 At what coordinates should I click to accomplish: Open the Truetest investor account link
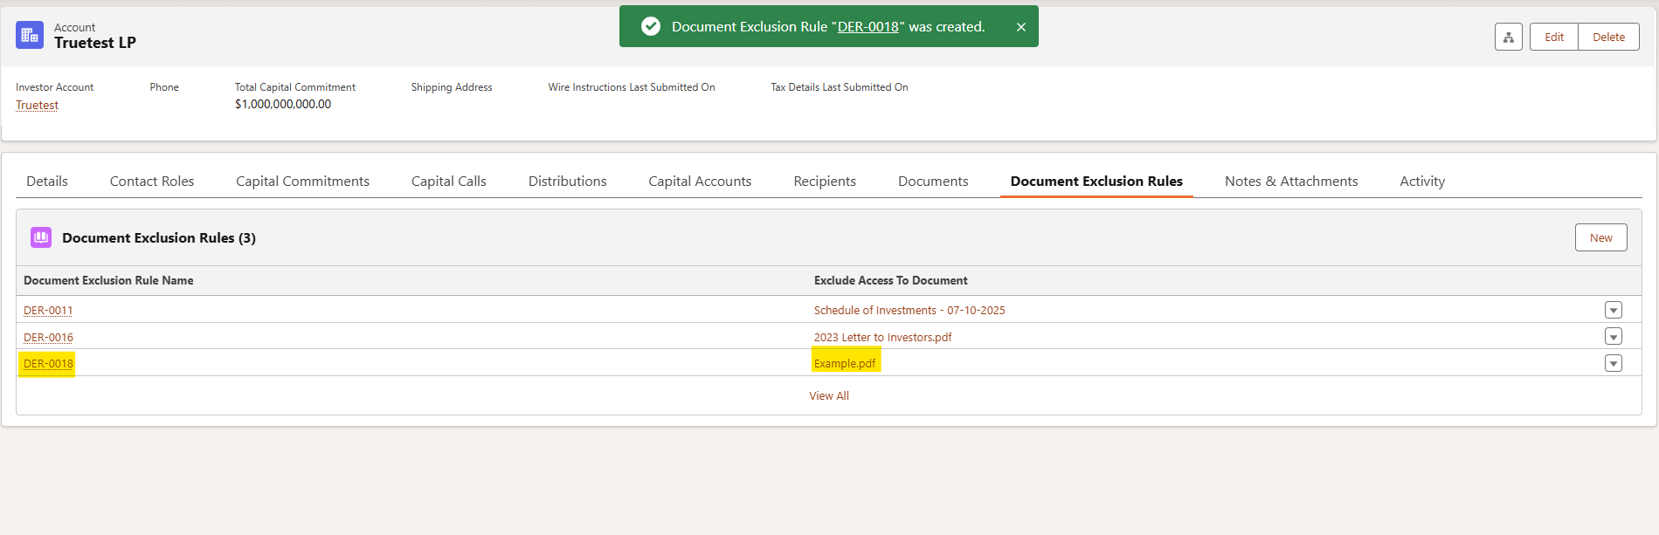tap(37, 105)
